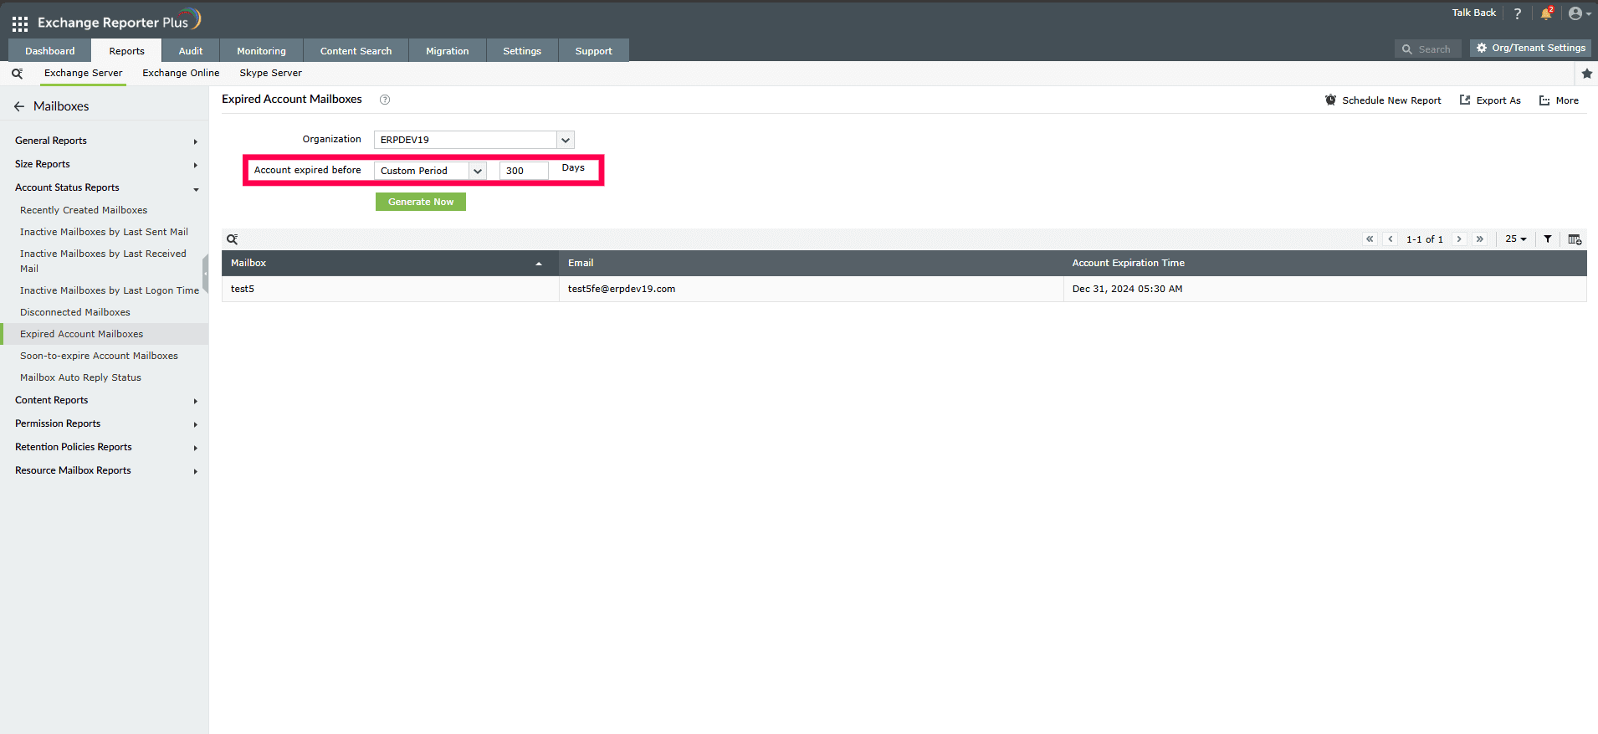
Task: Select the Reports tab
Action: point(126,51)
